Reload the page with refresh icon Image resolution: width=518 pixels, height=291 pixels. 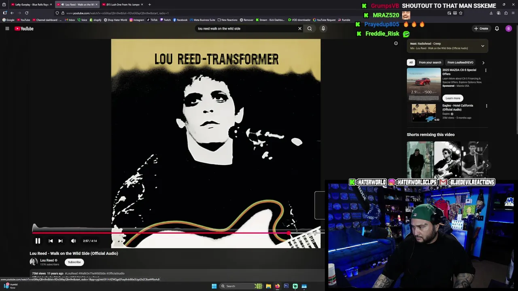coord(27,13)
